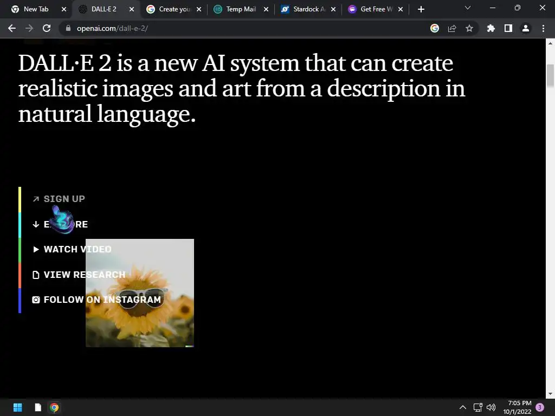Image resolution: width=555 pixels, height=416 pixels.
Task: Open the Chrome profile avatar menu
Action: (526, 28)
